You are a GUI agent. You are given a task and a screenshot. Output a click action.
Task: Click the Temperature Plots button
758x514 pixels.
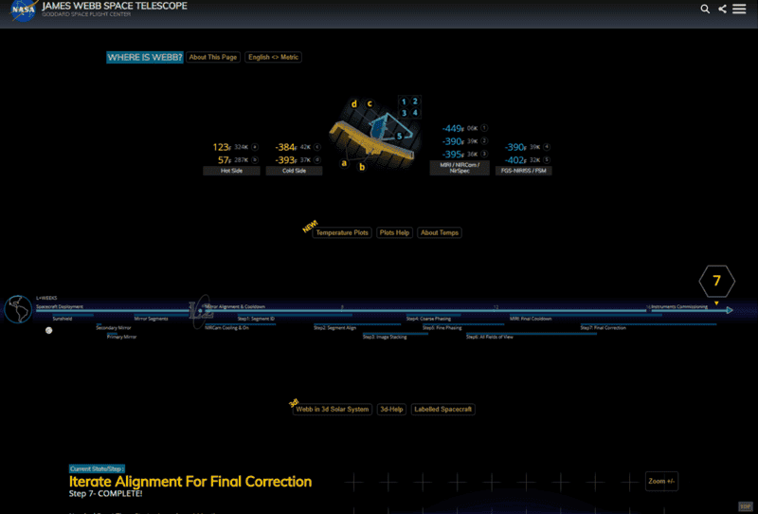(x=342, y=232)
